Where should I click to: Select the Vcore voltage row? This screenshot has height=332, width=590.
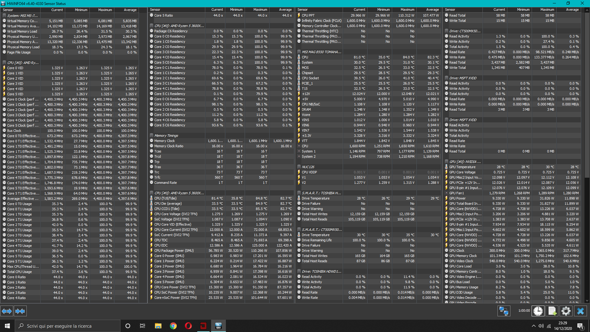coord(368,115)
